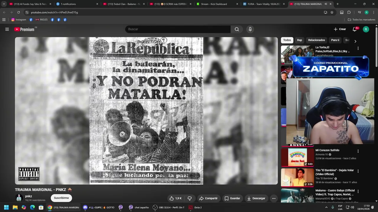This screenshot has width=378, height=212.
Task: Open options for Mi Corazon Sufrido
Action: [x=358, y=151]
